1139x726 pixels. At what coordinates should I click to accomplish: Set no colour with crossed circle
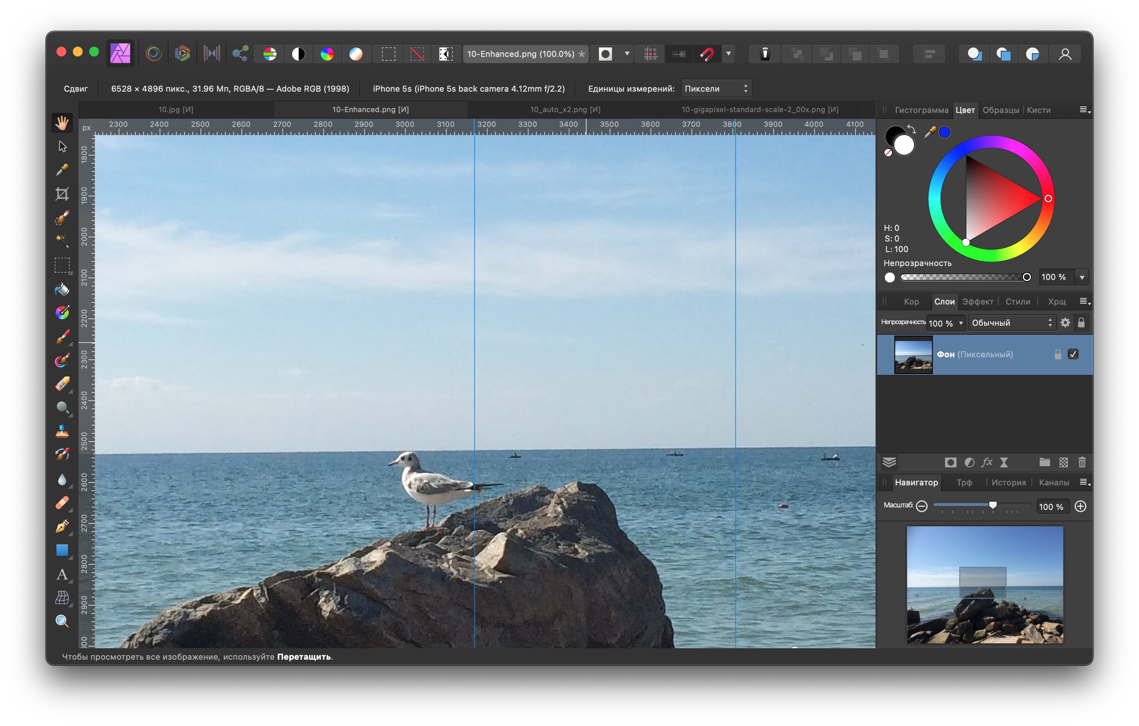pyautogui.click(x=888, y=152)
